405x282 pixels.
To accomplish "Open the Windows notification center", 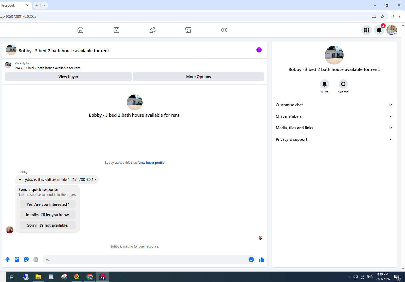I will coord(397,277).
